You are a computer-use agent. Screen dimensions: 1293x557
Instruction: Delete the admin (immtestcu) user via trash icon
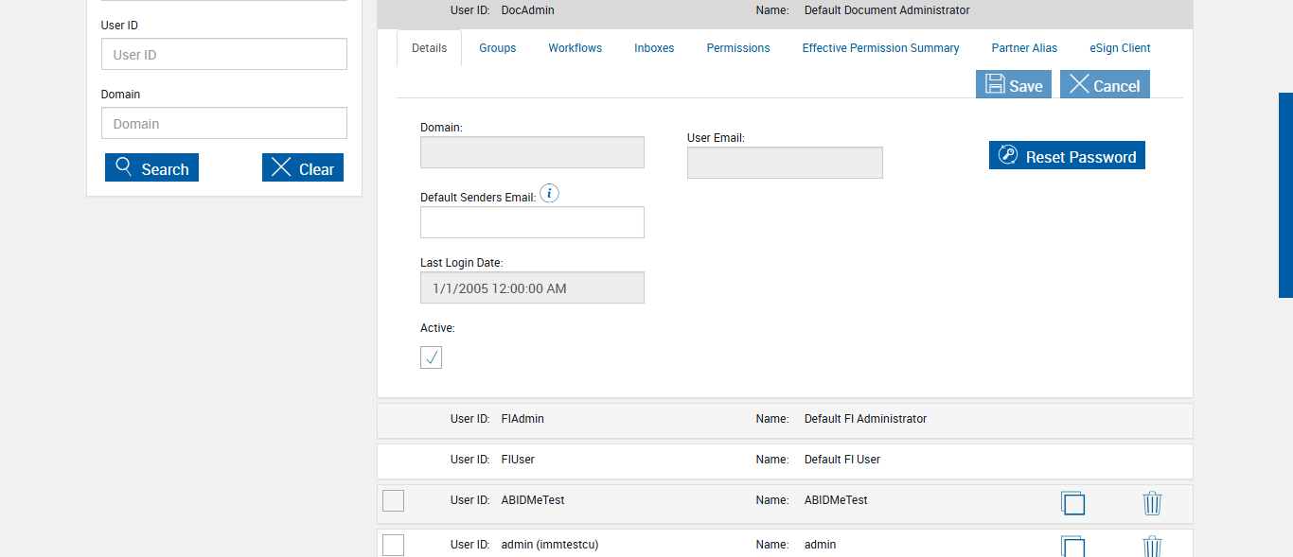1152,547
